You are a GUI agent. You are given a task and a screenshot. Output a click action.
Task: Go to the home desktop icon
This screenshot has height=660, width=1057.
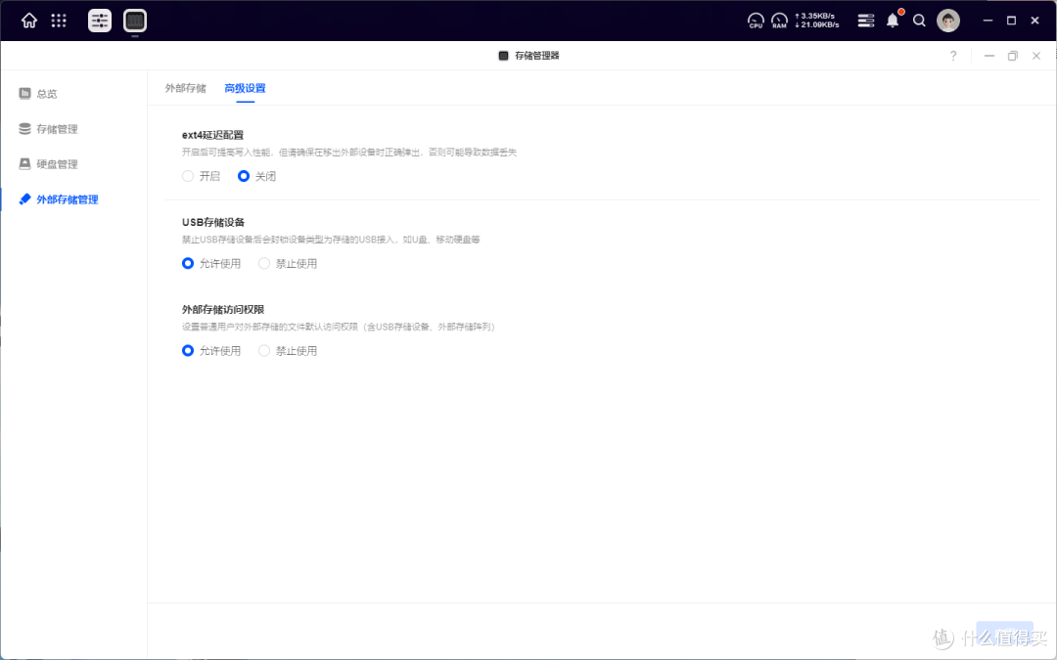29,21
